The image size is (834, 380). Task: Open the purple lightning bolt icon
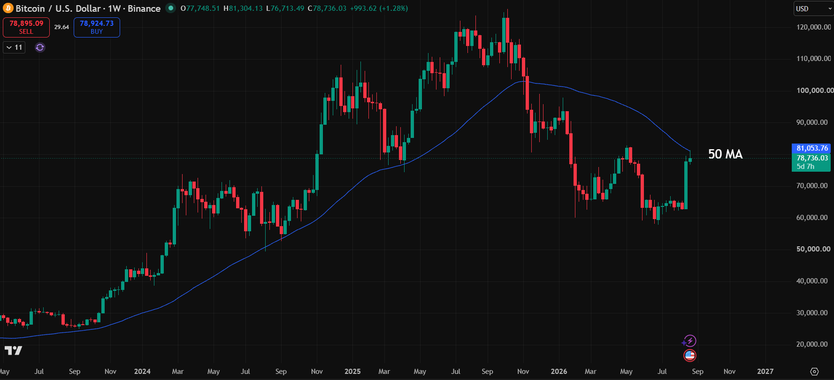click(x=689, y=341)
